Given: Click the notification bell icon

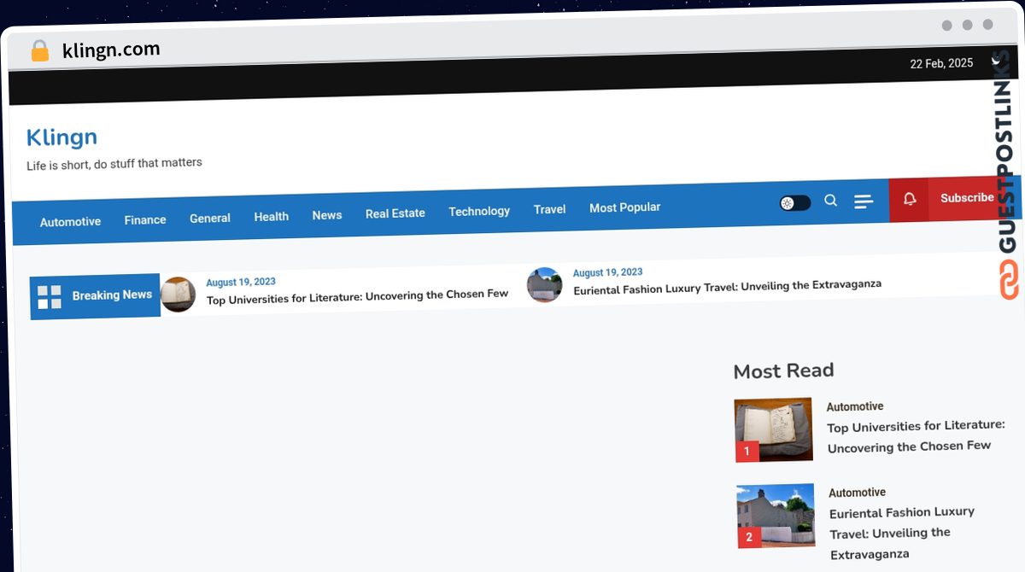Looking at the screenshot, I should coord(910,199).
